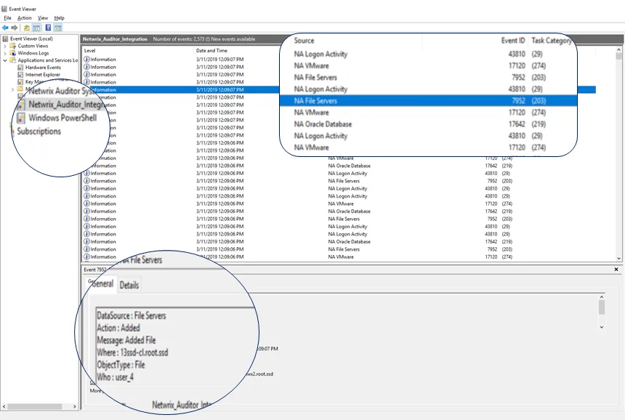625x420 pixels.
Task: Click the event list vertical scrollbar down arrow
Action: pos(618,258)
